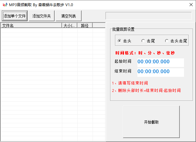This screenshot has width=196, height=142.
Task: Select the 去尾 radio option
Action: (148, 41)
